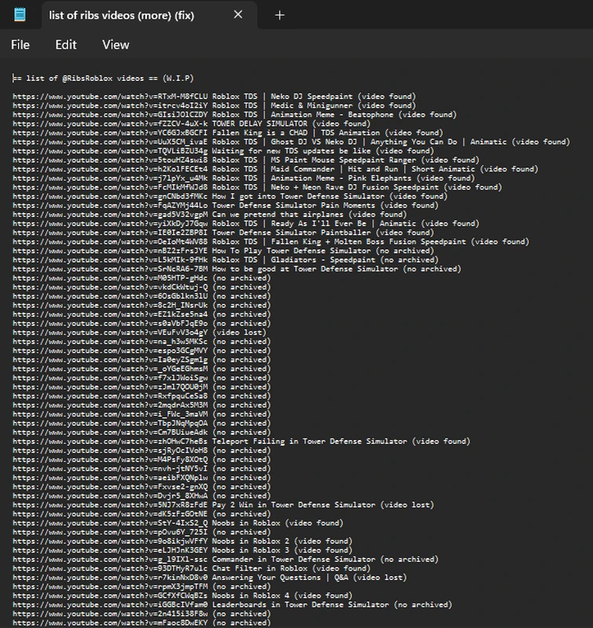Click the 'Noobs in Roblox 3' line
The width and height of the screenshot is (593, 628).
(182, 550)
